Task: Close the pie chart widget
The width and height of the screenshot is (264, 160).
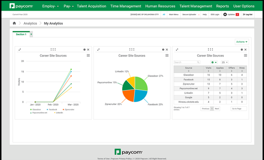Action: point(167,50)
